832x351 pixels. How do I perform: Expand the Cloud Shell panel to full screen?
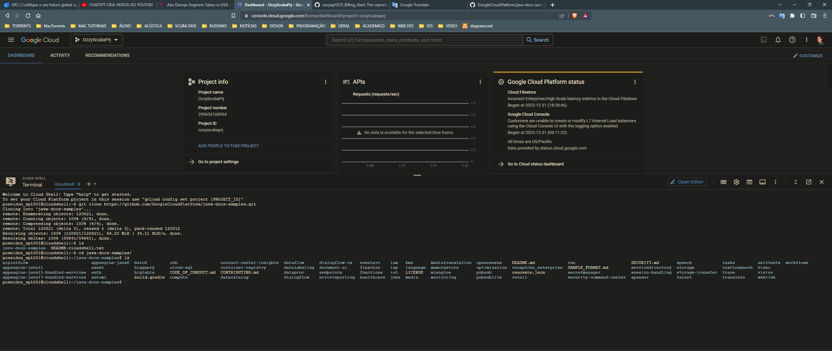click(x=795, y=182)
